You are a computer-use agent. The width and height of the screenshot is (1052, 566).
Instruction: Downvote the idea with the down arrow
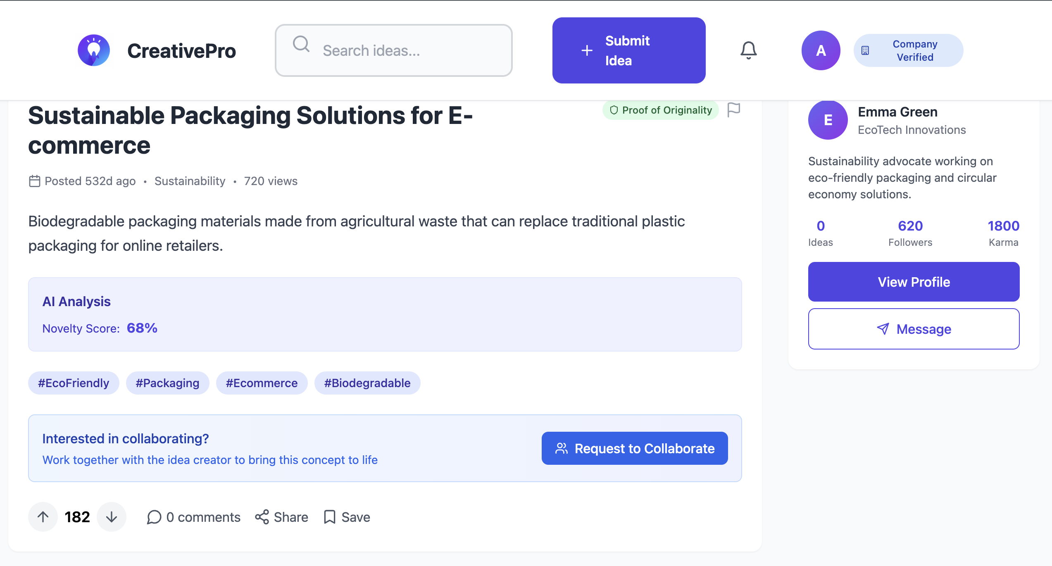[112, 517]
